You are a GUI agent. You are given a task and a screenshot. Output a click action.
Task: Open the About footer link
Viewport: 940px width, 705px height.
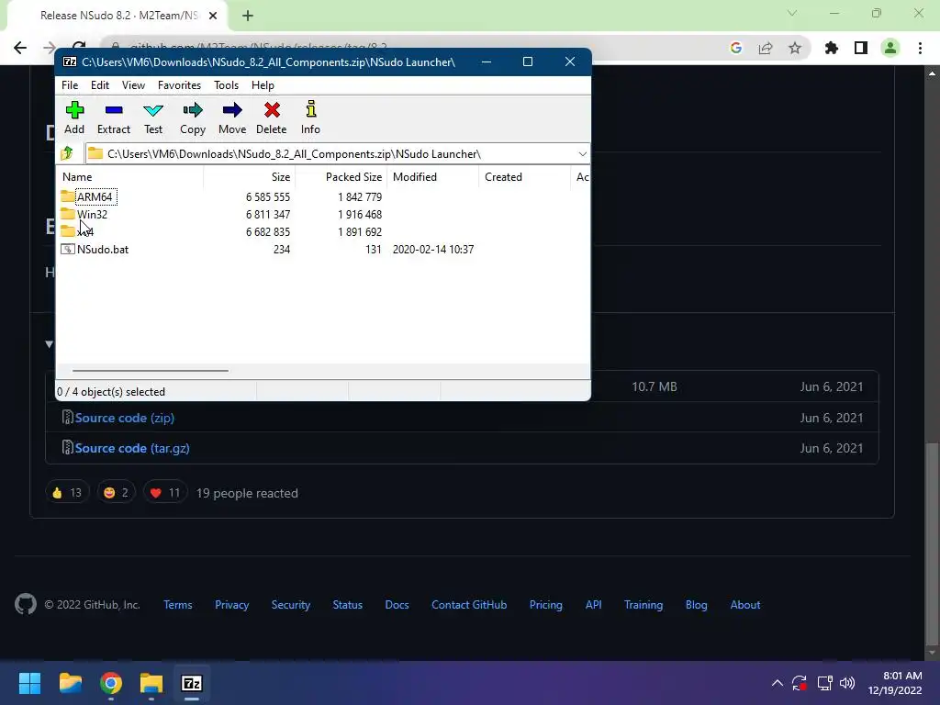(745, 605)
